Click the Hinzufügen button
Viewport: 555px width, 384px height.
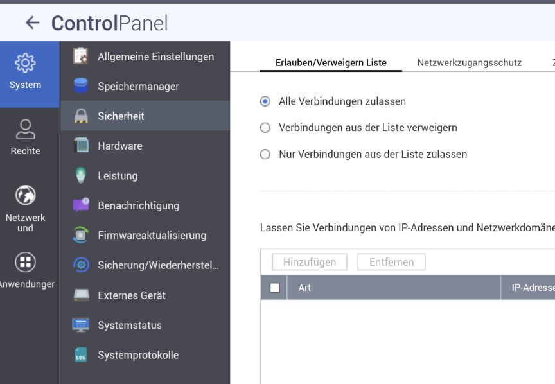coord(309,262)
